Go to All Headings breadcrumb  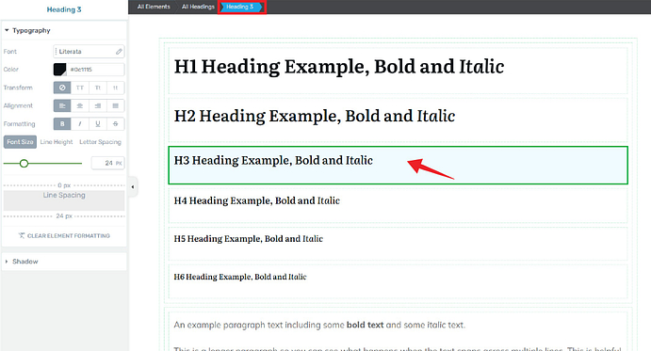click(198, 7)
